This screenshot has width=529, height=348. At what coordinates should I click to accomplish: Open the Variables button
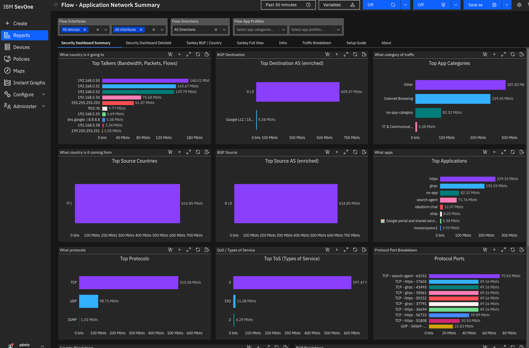tap(339, 5)
